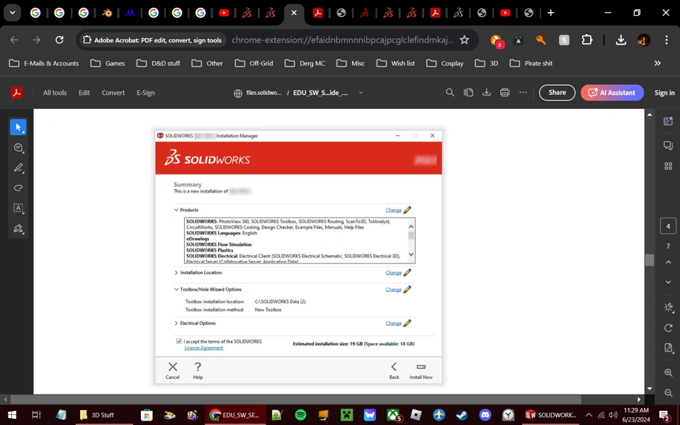This screenshot has width=680, height=425.
Task: Pick the highlighter pen tool
Action: point(18,168)
